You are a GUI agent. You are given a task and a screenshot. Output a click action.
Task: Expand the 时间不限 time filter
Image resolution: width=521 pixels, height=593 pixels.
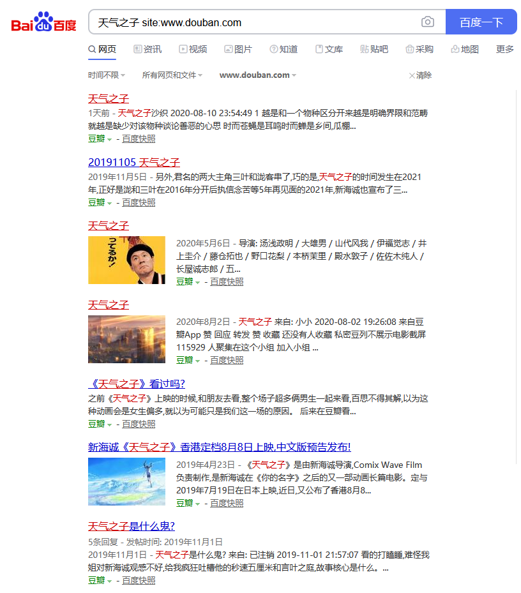(107, 75)
